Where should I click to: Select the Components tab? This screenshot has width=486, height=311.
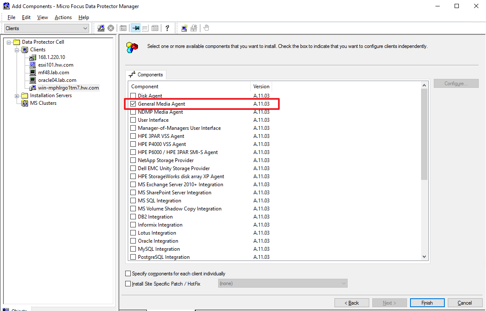coord(146,75)
